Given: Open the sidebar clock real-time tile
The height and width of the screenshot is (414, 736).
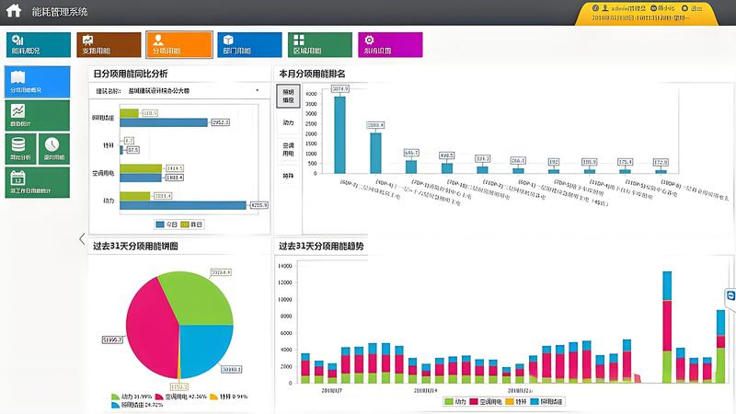Looking at the screenshot, I should 52,148.
